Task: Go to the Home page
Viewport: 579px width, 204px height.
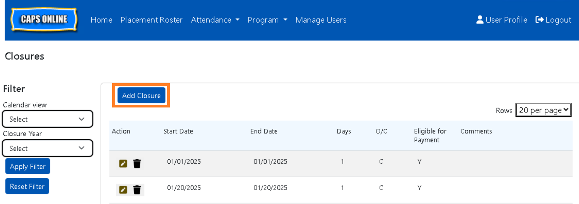Action: click(x=101, y=20)
